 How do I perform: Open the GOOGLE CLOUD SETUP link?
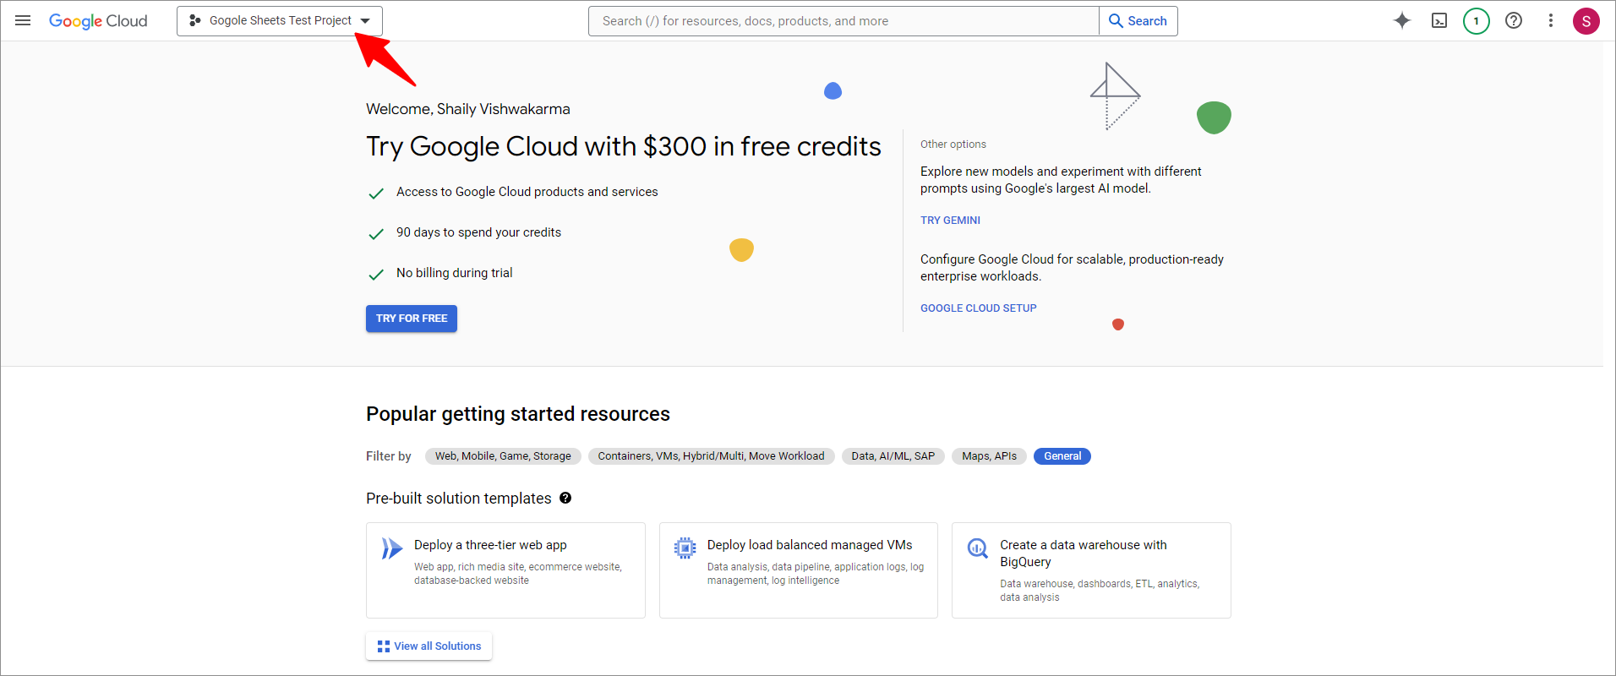(x=978, y=308)
